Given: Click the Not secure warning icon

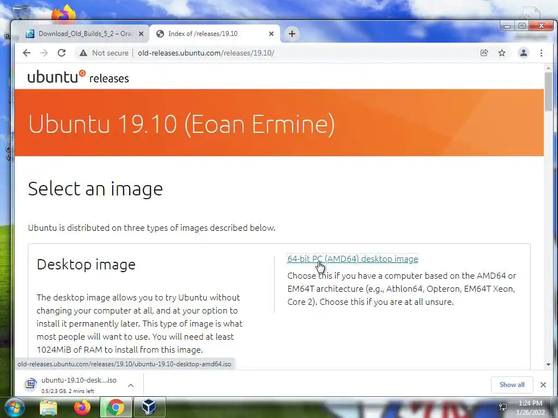Looking at the screenshot, I should click(83, 53).
